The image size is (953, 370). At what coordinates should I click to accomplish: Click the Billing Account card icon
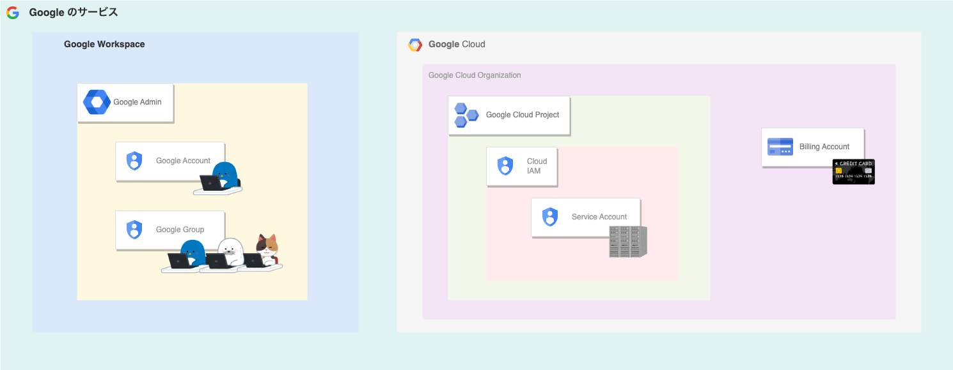click(780, 147)
